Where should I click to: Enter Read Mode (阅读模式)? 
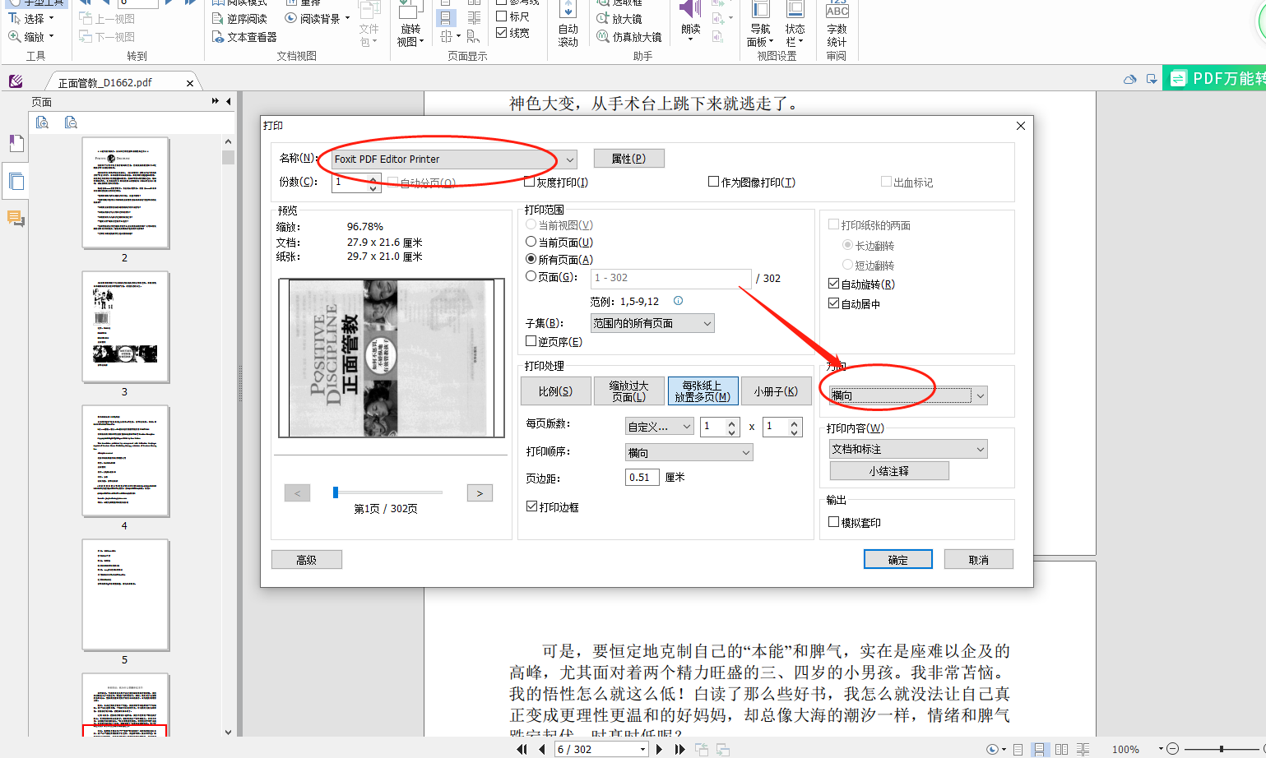click(242, 4)
